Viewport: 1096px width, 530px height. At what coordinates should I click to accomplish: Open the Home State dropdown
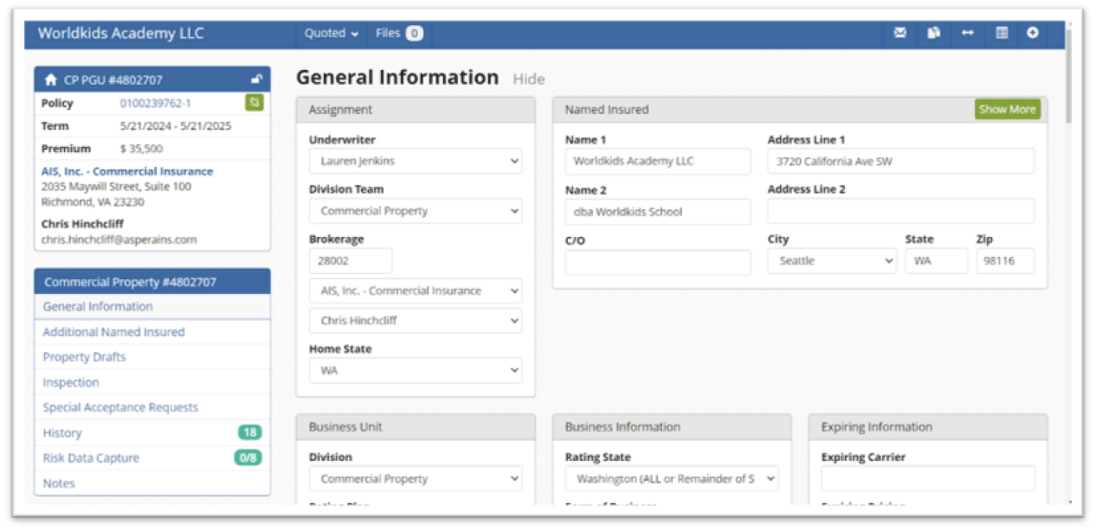click(416, 371)
